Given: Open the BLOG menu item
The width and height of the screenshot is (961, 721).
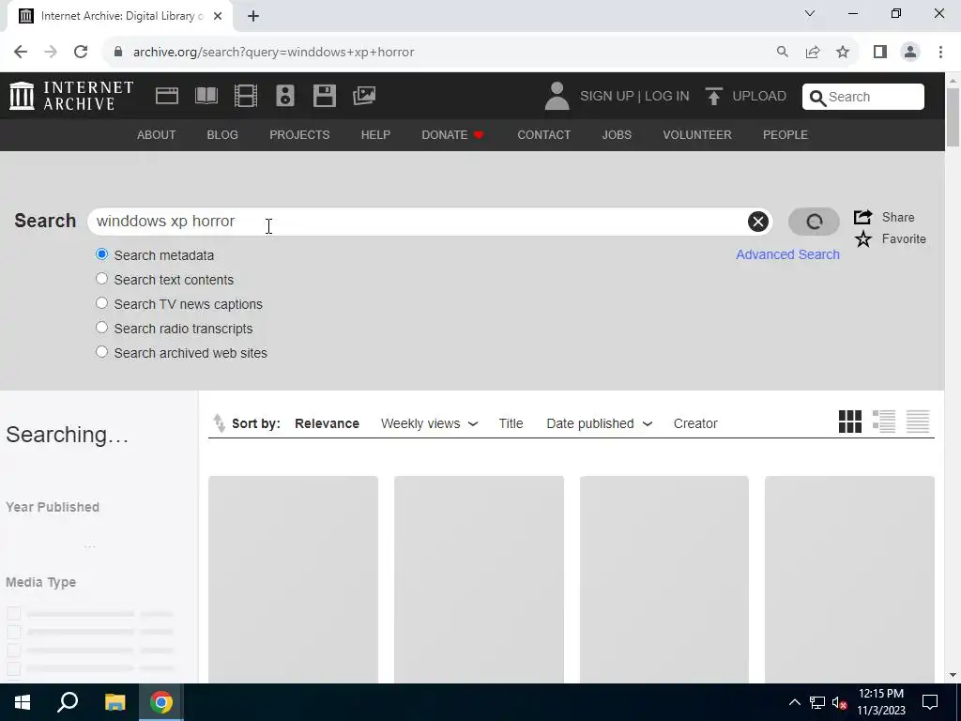Looking at the screenshot, I should tap(222, 135).
